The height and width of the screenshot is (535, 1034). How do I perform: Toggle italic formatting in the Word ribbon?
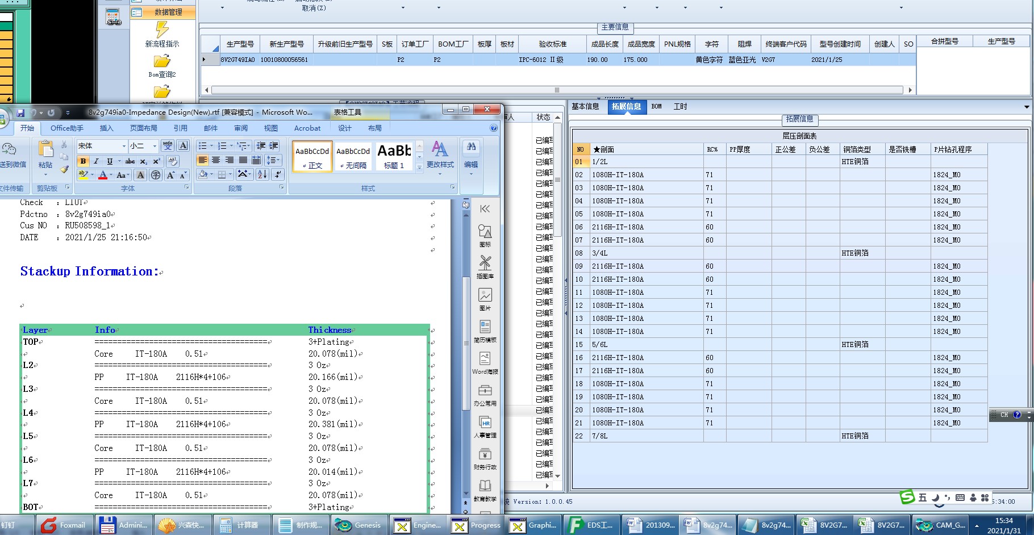(x=96, y=161)
